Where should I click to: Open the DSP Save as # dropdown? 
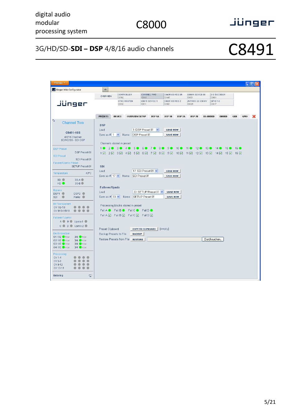[116, 135]
